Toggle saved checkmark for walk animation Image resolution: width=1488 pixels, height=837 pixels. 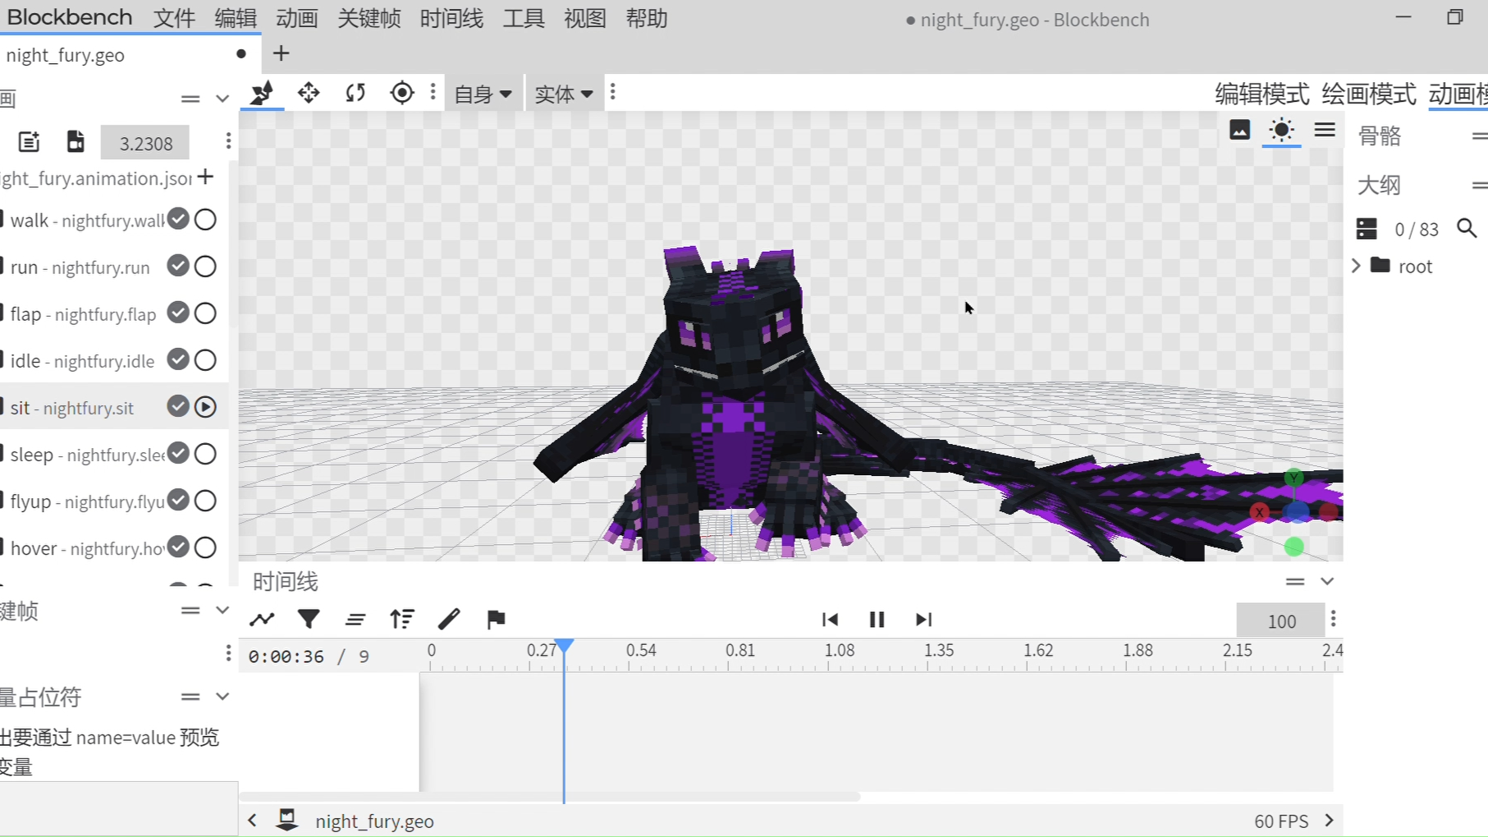point(178,219)
